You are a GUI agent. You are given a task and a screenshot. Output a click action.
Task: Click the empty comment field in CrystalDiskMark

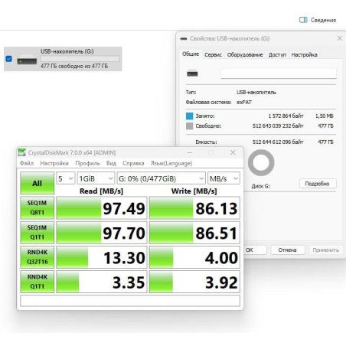click(x=130, y=300)
